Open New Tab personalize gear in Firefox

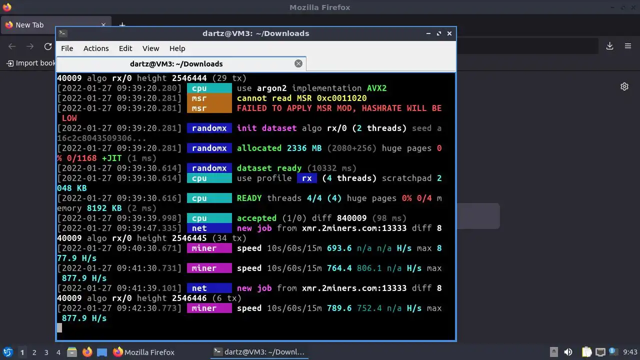624,86
